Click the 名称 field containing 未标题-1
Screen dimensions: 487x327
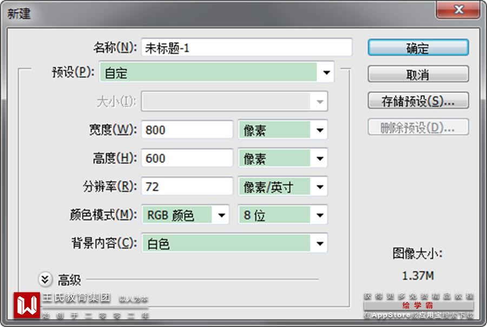click(x=247, y=48)
